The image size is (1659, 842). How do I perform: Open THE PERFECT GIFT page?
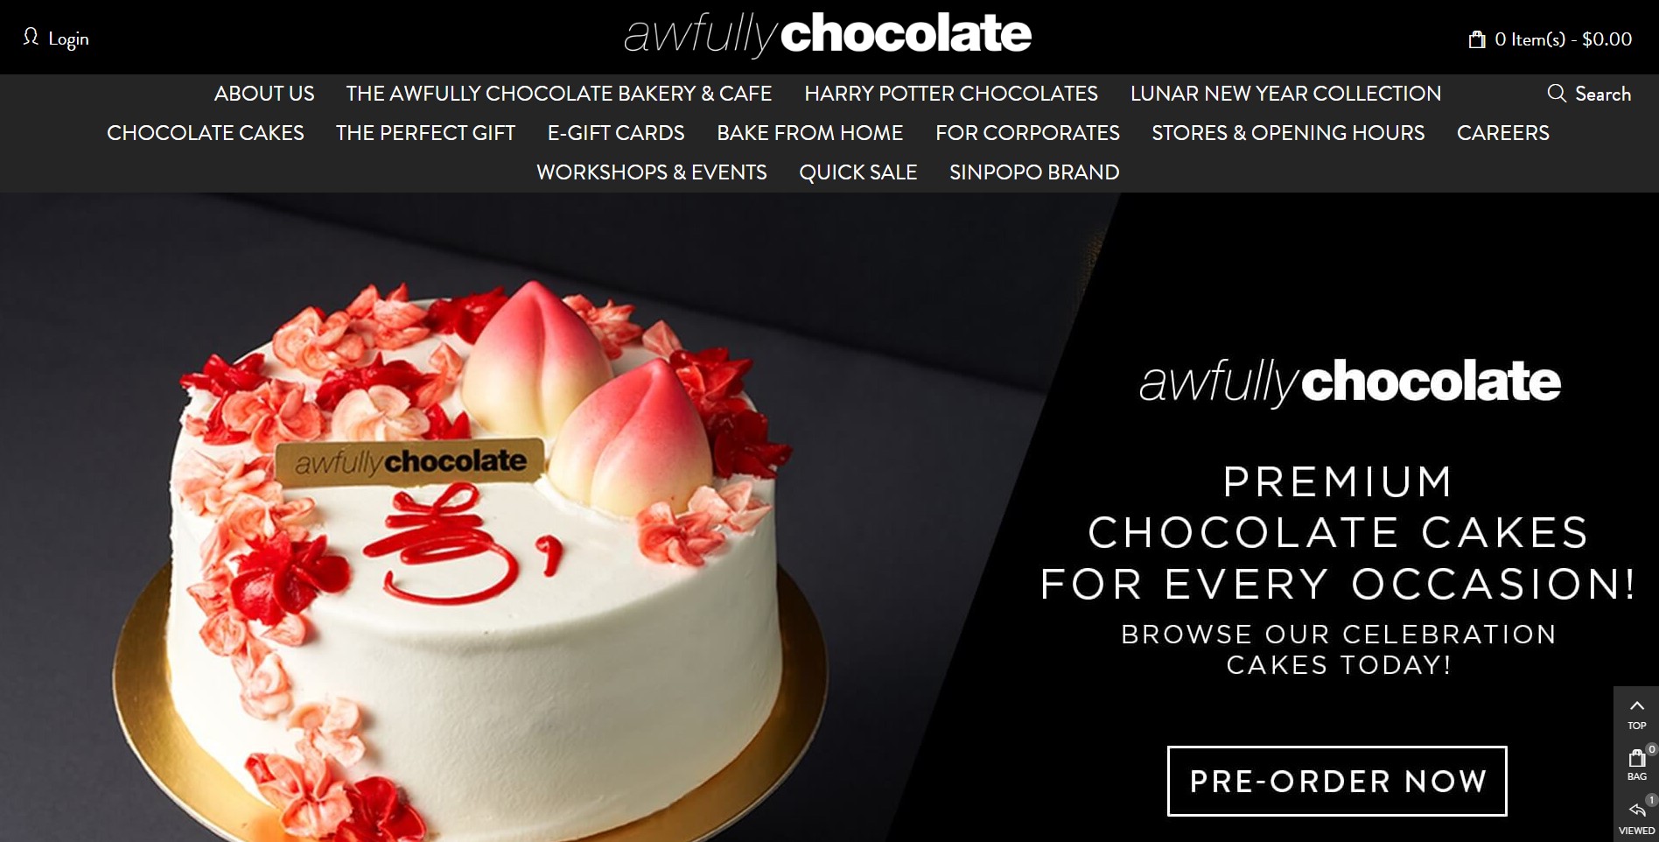pyautogui.click(x=425, y=133)
